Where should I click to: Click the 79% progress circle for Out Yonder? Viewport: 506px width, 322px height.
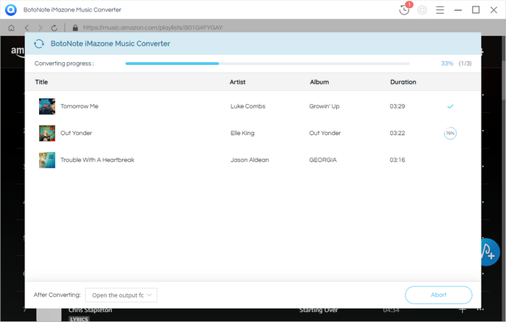click(450, 133)
